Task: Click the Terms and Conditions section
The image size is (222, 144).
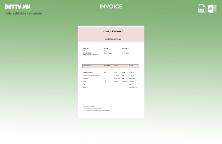Action: (89, 106)
